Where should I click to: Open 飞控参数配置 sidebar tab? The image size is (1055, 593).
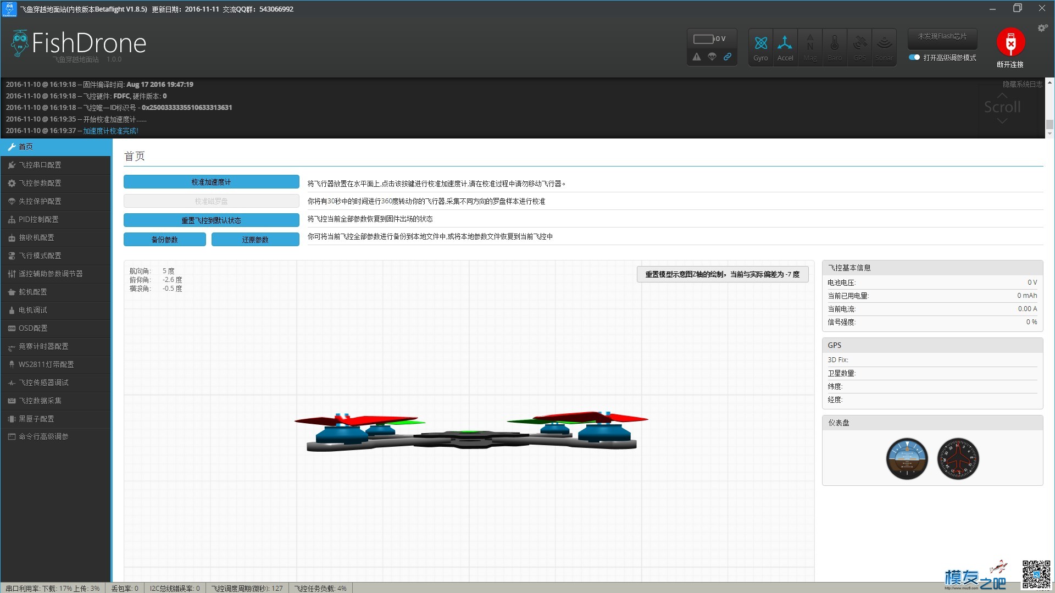coord(55,183)
